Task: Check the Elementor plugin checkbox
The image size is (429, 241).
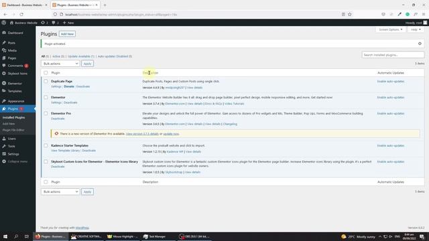Action: 46,97
